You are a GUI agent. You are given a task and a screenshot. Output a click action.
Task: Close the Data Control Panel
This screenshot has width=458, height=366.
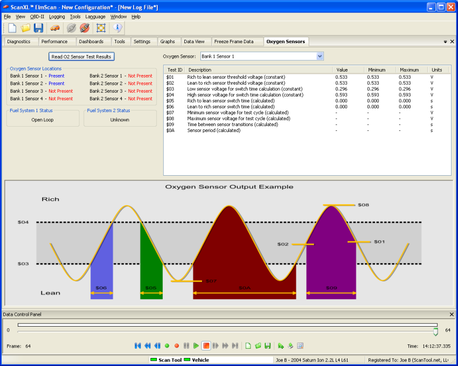[452, 314]
